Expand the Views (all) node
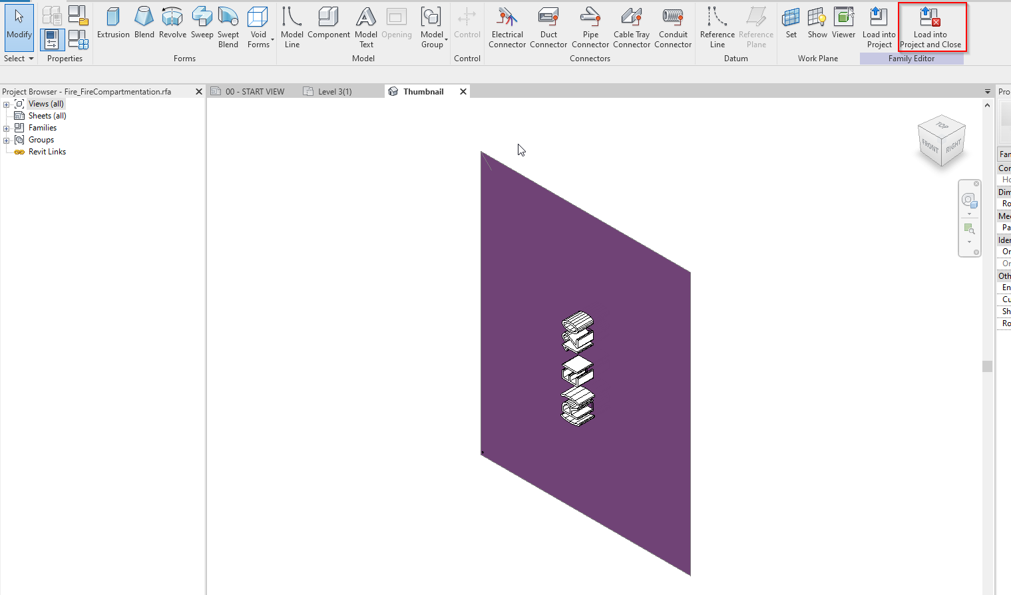The height and width of the screenshot is (595, 1011). click(x=7, y=104)
